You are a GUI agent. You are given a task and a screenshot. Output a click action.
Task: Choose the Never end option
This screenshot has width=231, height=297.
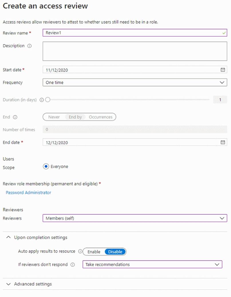54,117
